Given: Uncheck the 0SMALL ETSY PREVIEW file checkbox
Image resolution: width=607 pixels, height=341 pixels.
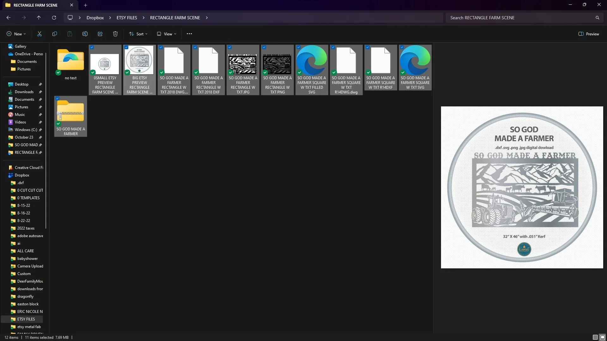Looking at the screenshot, I should pos(92,47).
